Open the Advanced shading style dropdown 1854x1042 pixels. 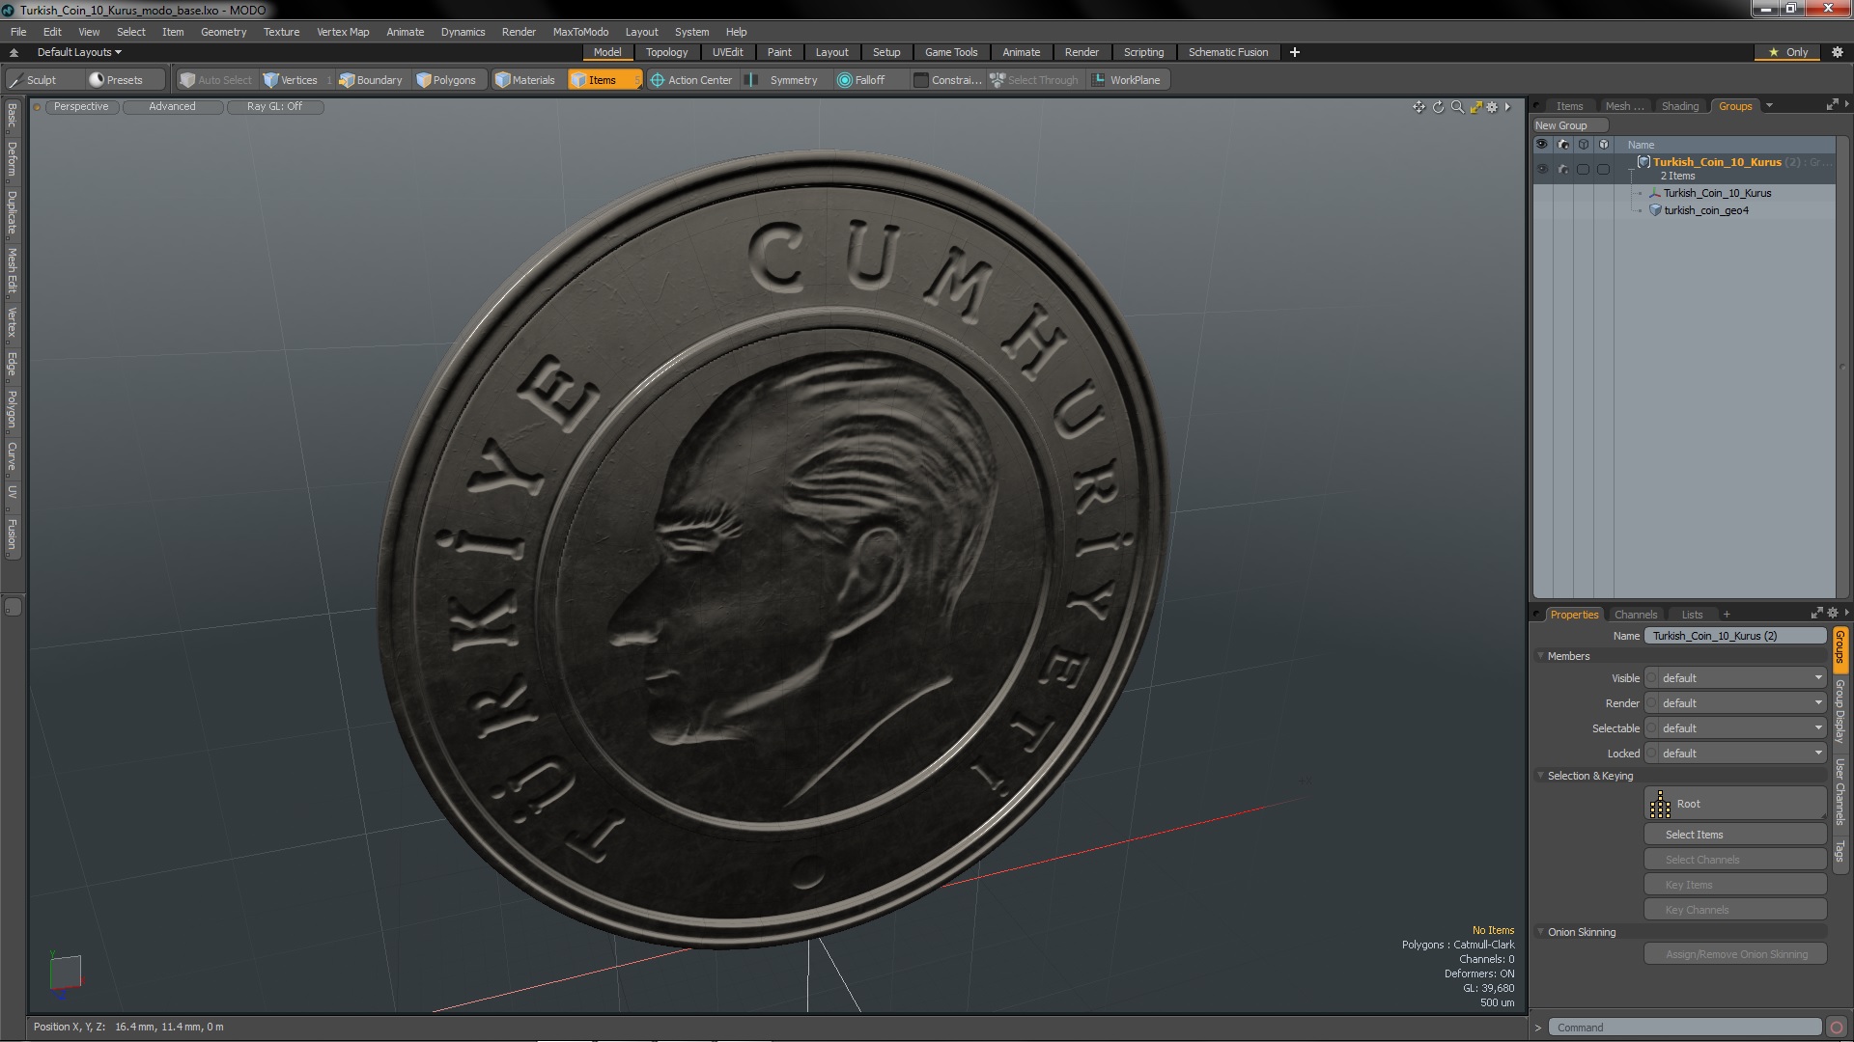[172, 107]
